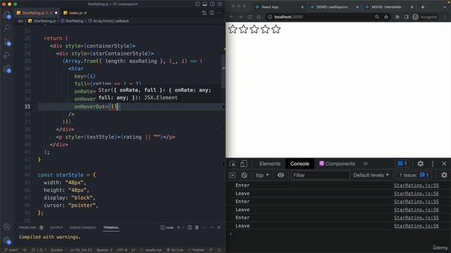451x253 pixels.
Task: Click the Incognito profile button
Action: click(x=425, y=17)
